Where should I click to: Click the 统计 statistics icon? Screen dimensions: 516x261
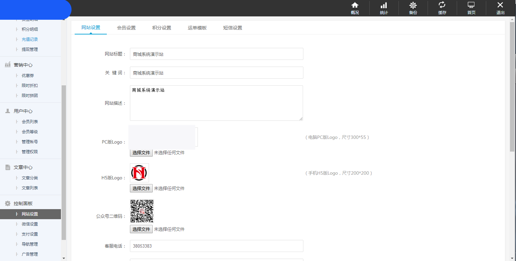[x=384, y=7]
